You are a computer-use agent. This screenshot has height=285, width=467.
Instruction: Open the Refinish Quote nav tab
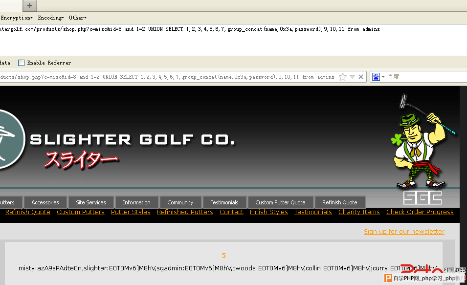tap(340, 202)
